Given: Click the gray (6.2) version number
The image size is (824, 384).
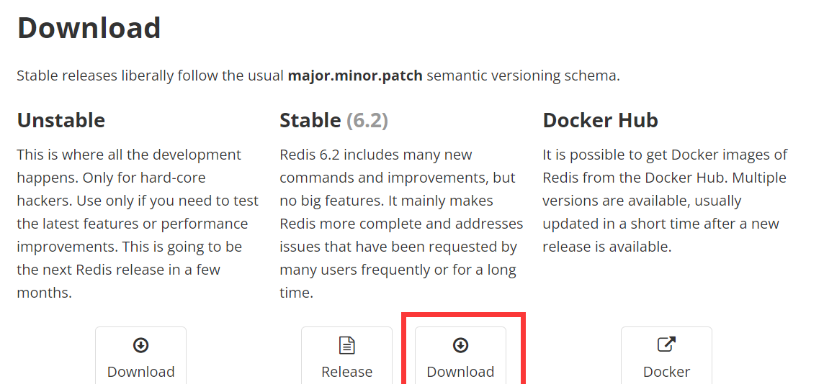Looking at the screenshot, I should 367,121.
